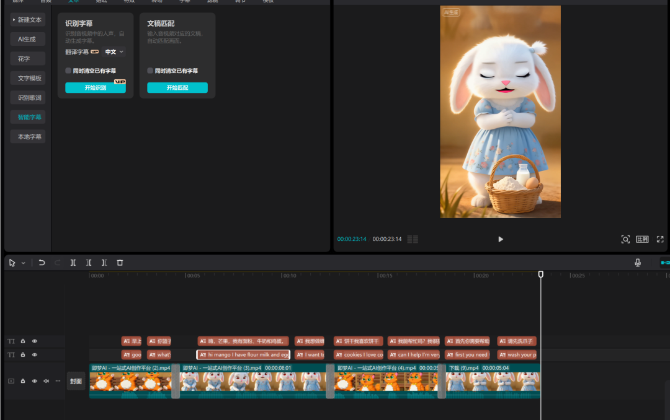Check 同时清空已有字幕 under 识别字幕

pos(68,71)
